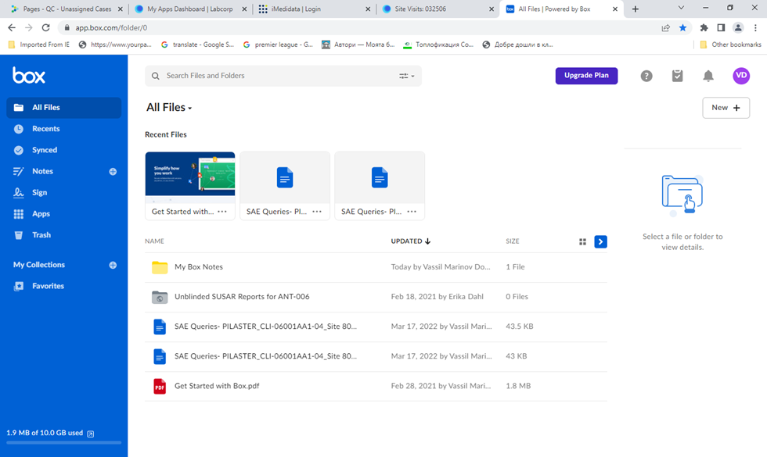Switch to Pages - QC Unassigned Cases tab
This screenshot has width=767, height=457.
point(67,9)
